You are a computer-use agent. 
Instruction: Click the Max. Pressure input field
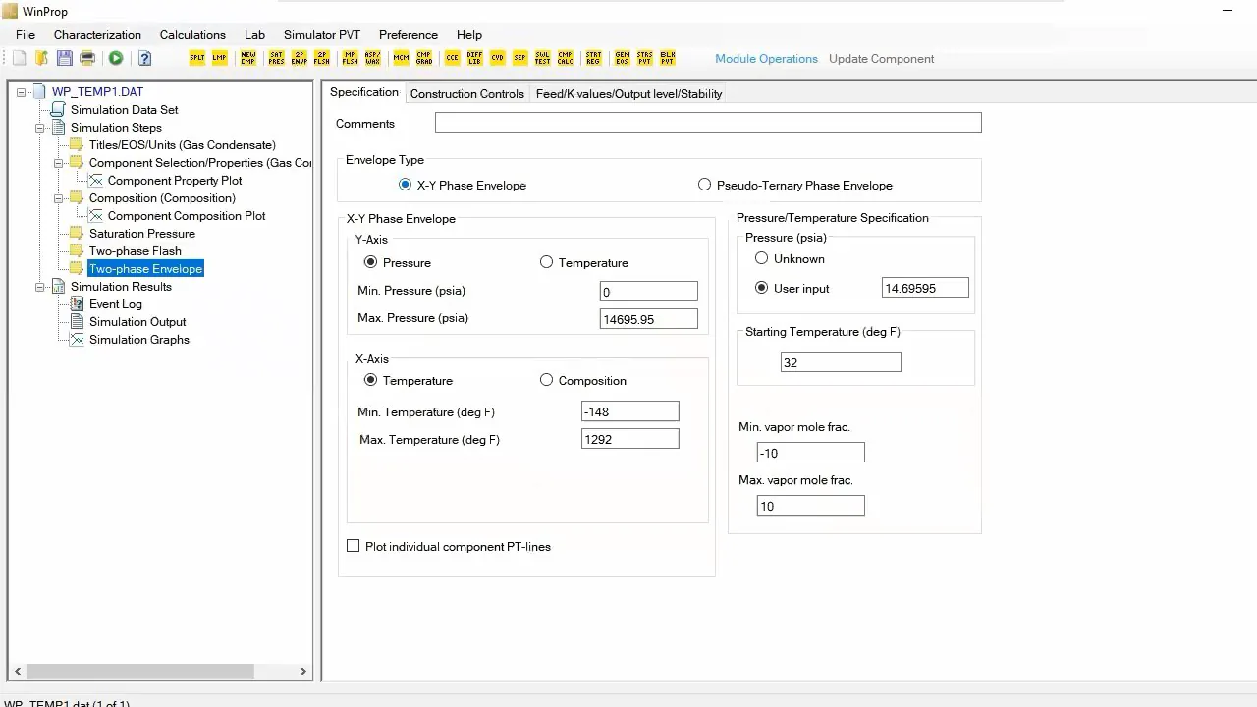[649, 319]
